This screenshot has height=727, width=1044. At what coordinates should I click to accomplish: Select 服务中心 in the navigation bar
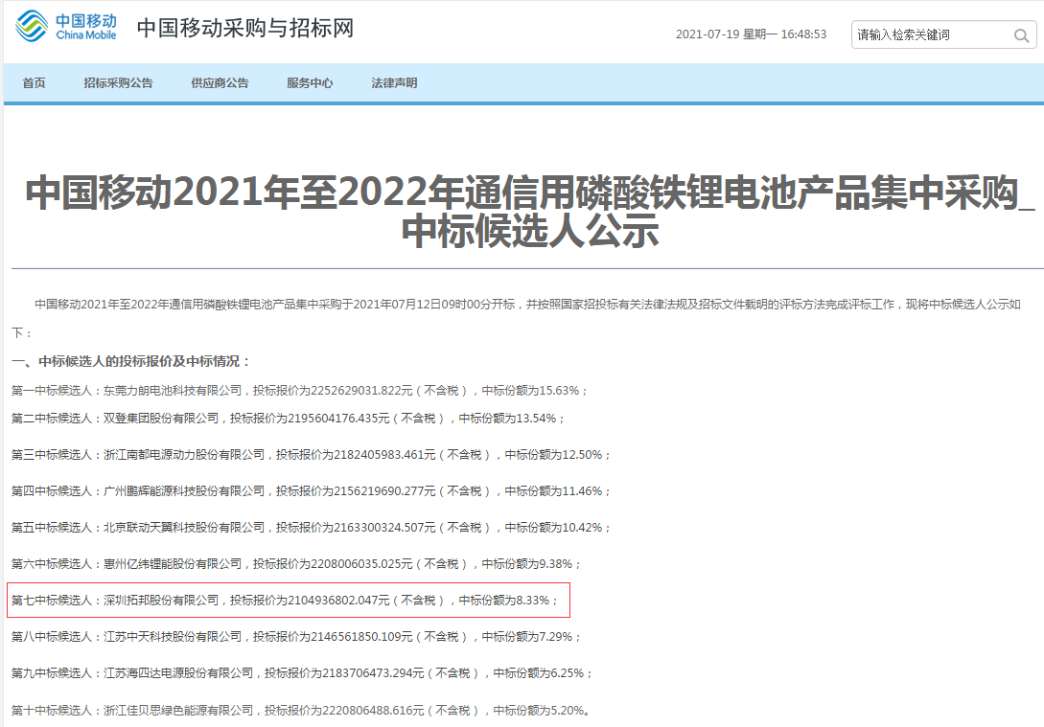coord(310,83)
